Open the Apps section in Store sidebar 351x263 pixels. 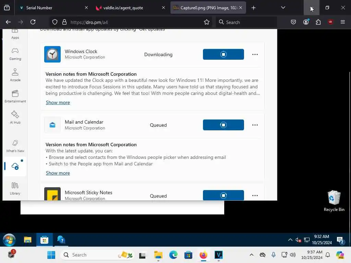15,35
